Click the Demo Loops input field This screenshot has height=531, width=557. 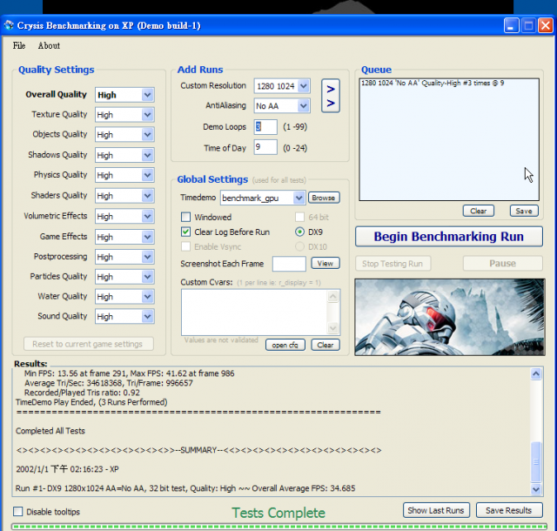pyautogui.click(x=265, y=127)
